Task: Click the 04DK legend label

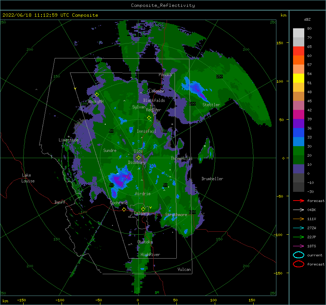Action: coord(312,210)
